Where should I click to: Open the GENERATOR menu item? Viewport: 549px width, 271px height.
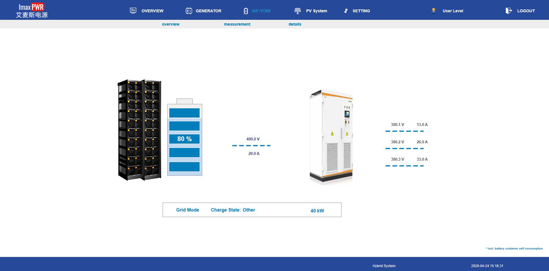[x=208, y=11]
